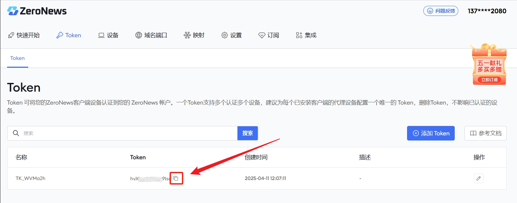The width and height of the screenshot is (517, 203).
Task: Open the 参考文档 reference docs
Action: click(486, 133)
